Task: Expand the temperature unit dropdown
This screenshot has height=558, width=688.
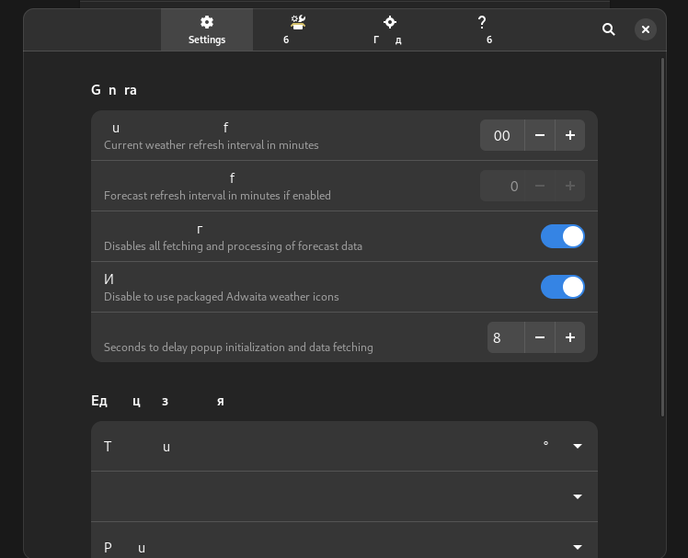Action: (x=578, y=446)
